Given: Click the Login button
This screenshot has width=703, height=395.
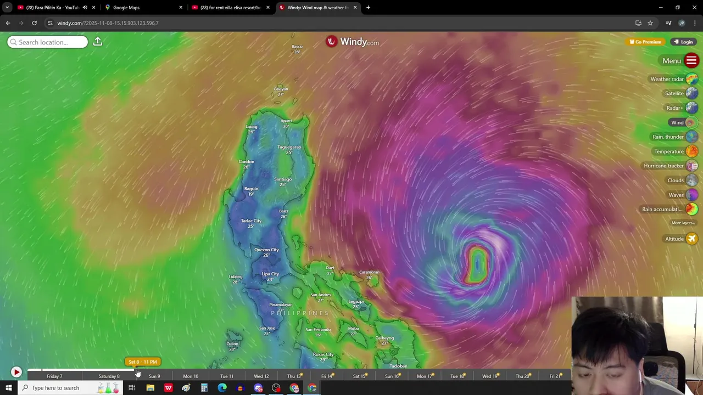Looking at the screenshot, I should click(x=684, y=42).
